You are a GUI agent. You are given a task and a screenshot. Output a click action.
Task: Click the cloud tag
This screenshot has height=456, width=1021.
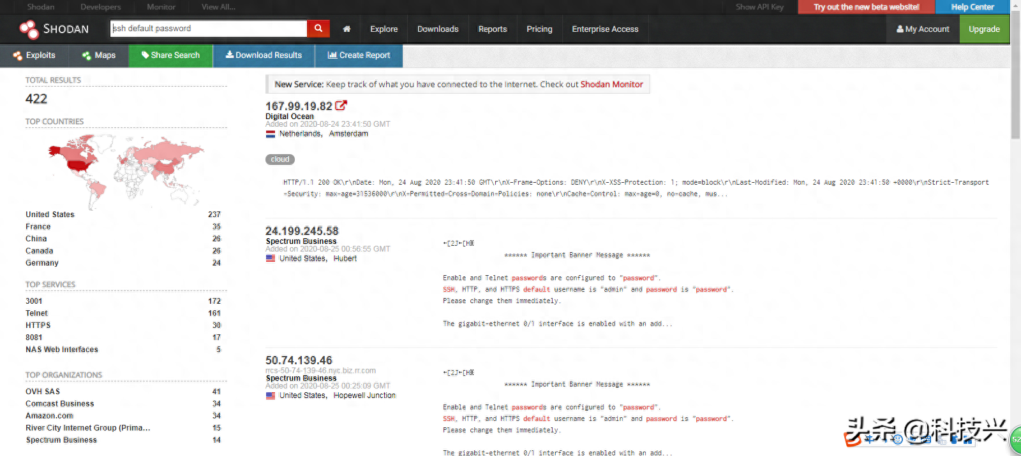(x=280, y=159)
